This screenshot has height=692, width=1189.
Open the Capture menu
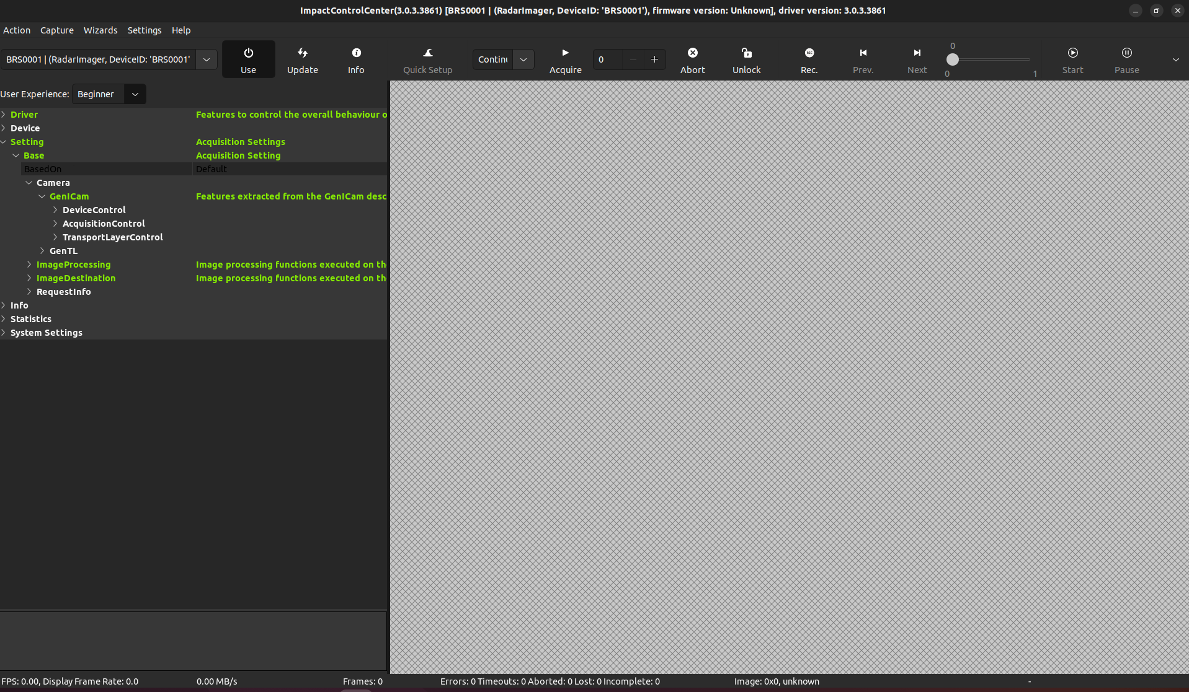click(57, 30)
